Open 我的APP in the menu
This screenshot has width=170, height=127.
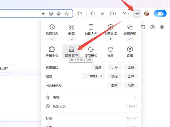pyautogui.click(x=91, y=30)
